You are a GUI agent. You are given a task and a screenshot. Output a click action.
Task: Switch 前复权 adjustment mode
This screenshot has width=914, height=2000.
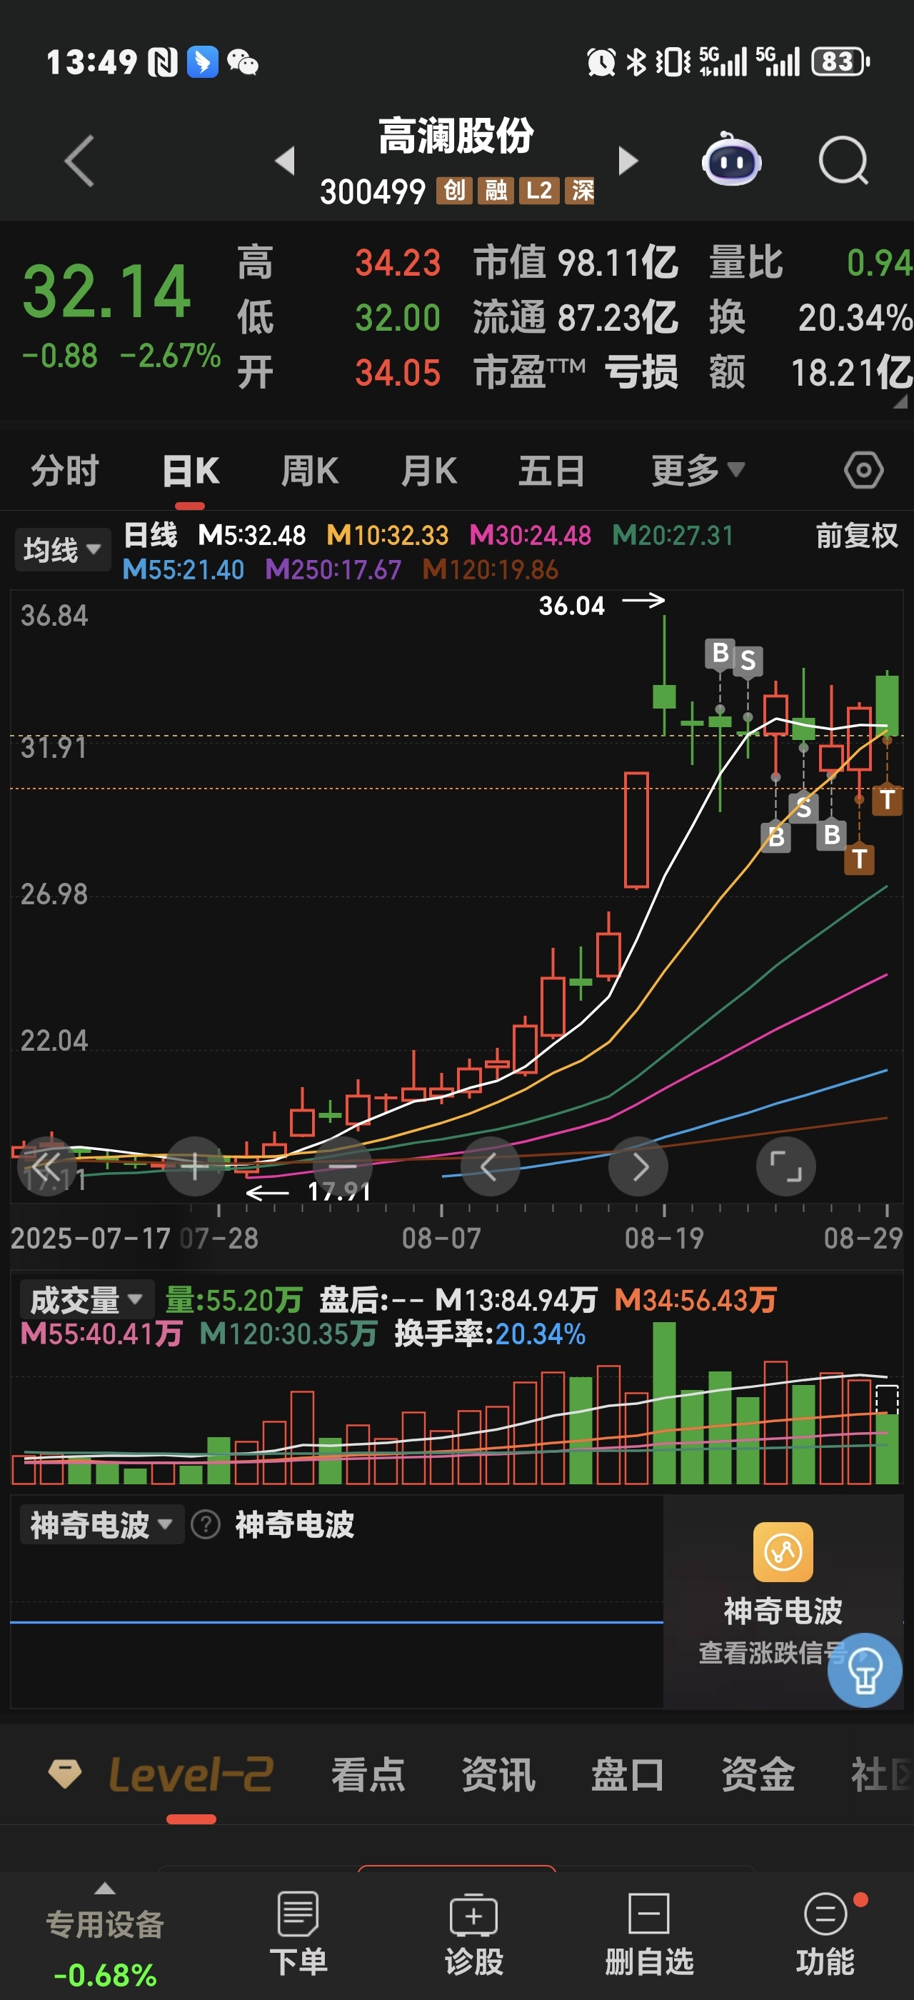tap(857, 536)
